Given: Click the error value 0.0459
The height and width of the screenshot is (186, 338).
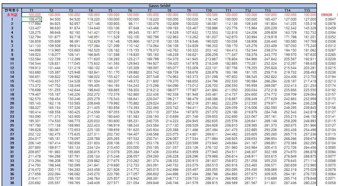Looking at the screenshot, I should tap(330, 28).
